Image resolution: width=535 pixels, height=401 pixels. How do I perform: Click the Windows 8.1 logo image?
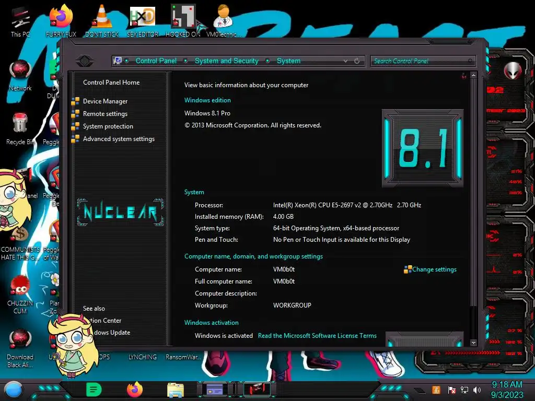[x=423, y=148]
